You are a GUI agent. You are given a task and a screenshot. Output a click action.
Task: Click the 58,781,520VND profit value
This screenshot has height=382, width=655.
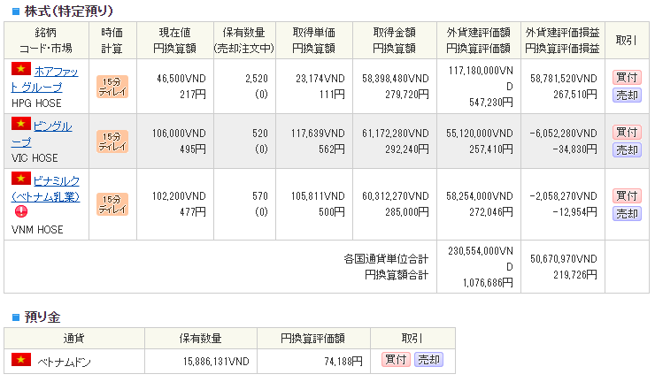coord(564,79)
